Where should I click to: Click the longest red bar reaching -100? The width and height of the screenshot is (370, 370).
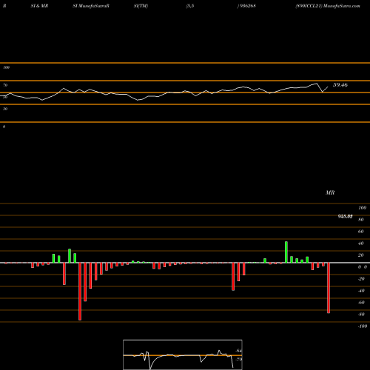[x=80, y=292]
